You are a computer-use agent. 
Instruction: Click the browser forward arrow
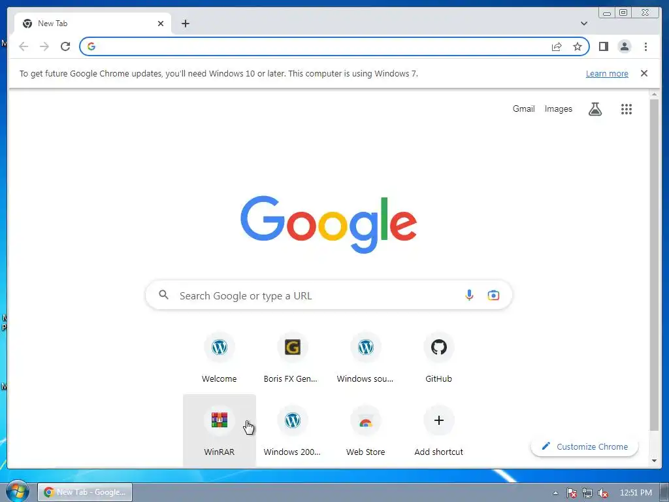(x=44, y=46)
